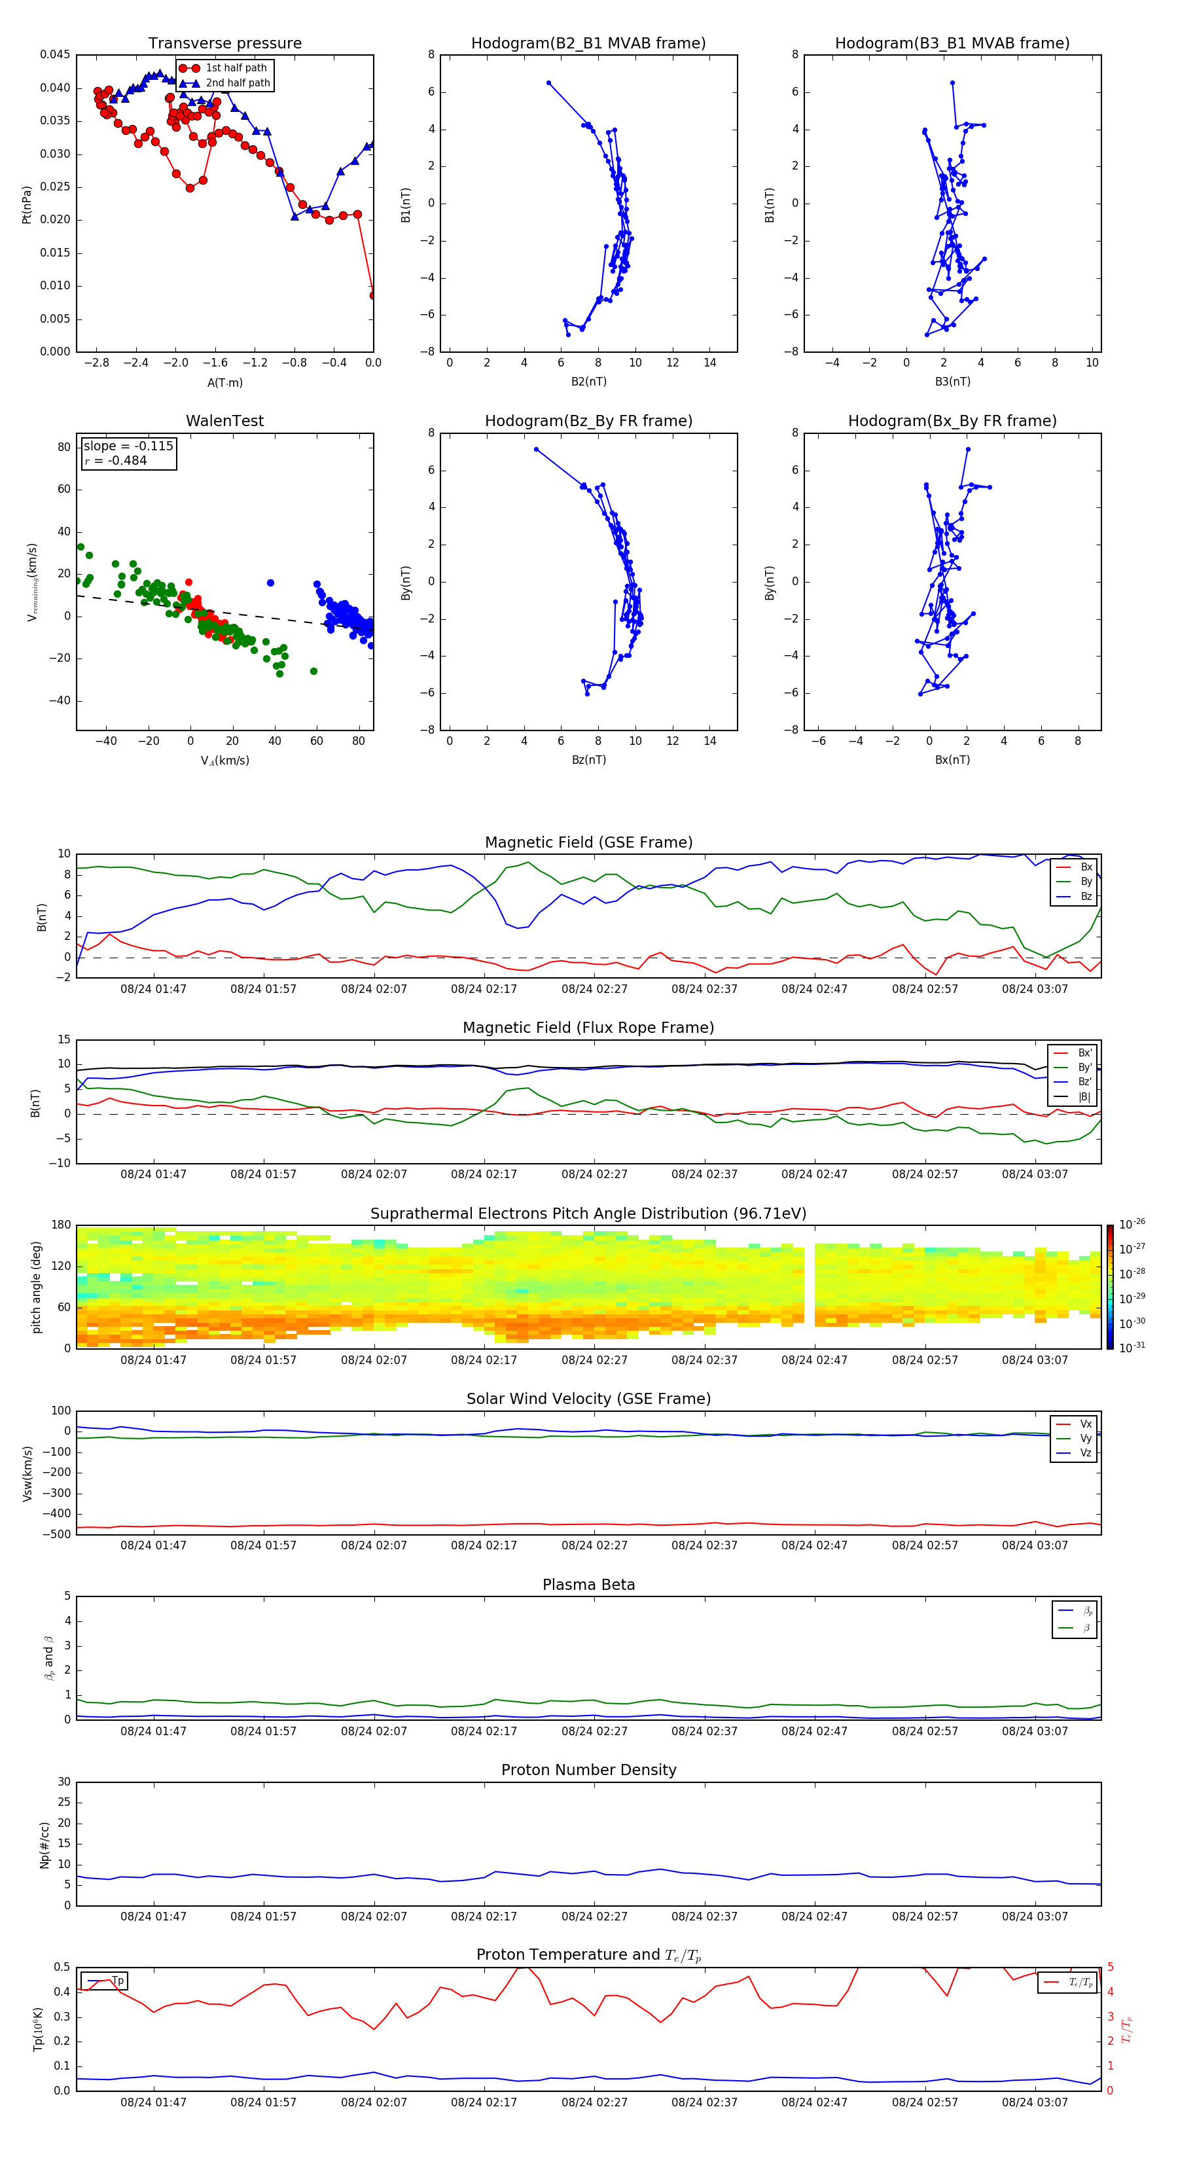Click "By'" in the Flux Rope legend
Viewport: 1178px width, 2160px height.
pyautogui.click(x=1084, y=1068)
